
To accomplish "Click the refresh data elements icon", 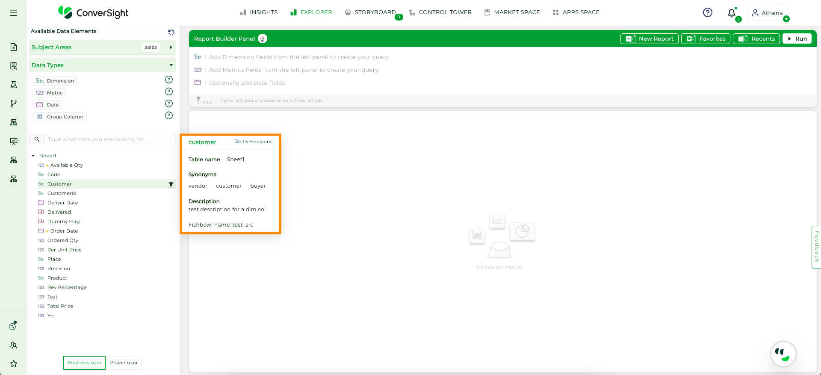I will (171, 32).
